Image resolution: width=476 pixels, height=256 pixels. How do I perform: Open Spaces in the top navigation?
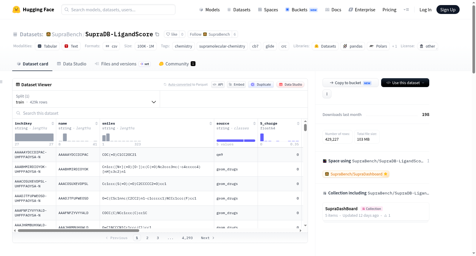pyautogui.click(x=268, y=10)
